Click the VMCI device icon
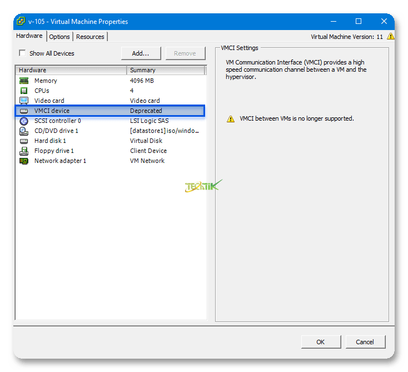 click(24, 111)
